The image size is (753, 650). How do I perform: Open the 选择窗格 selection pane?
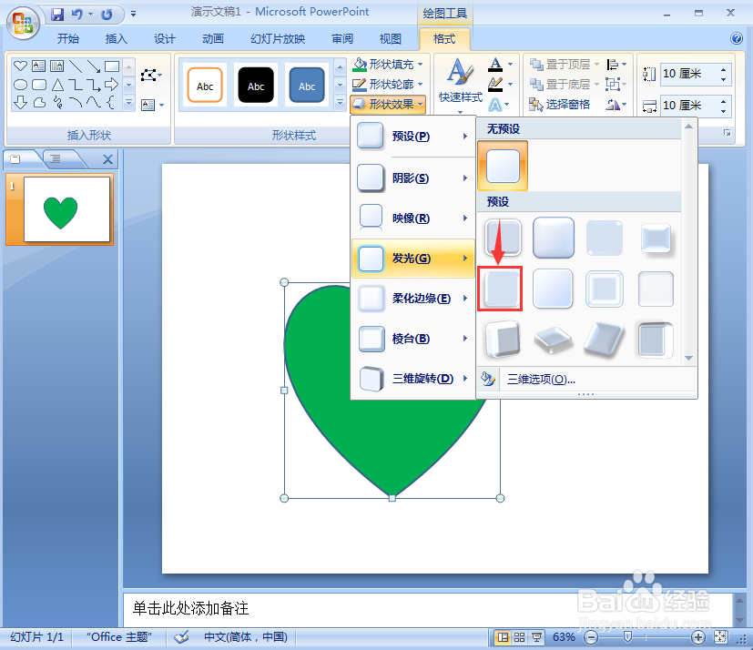point(559,105)
